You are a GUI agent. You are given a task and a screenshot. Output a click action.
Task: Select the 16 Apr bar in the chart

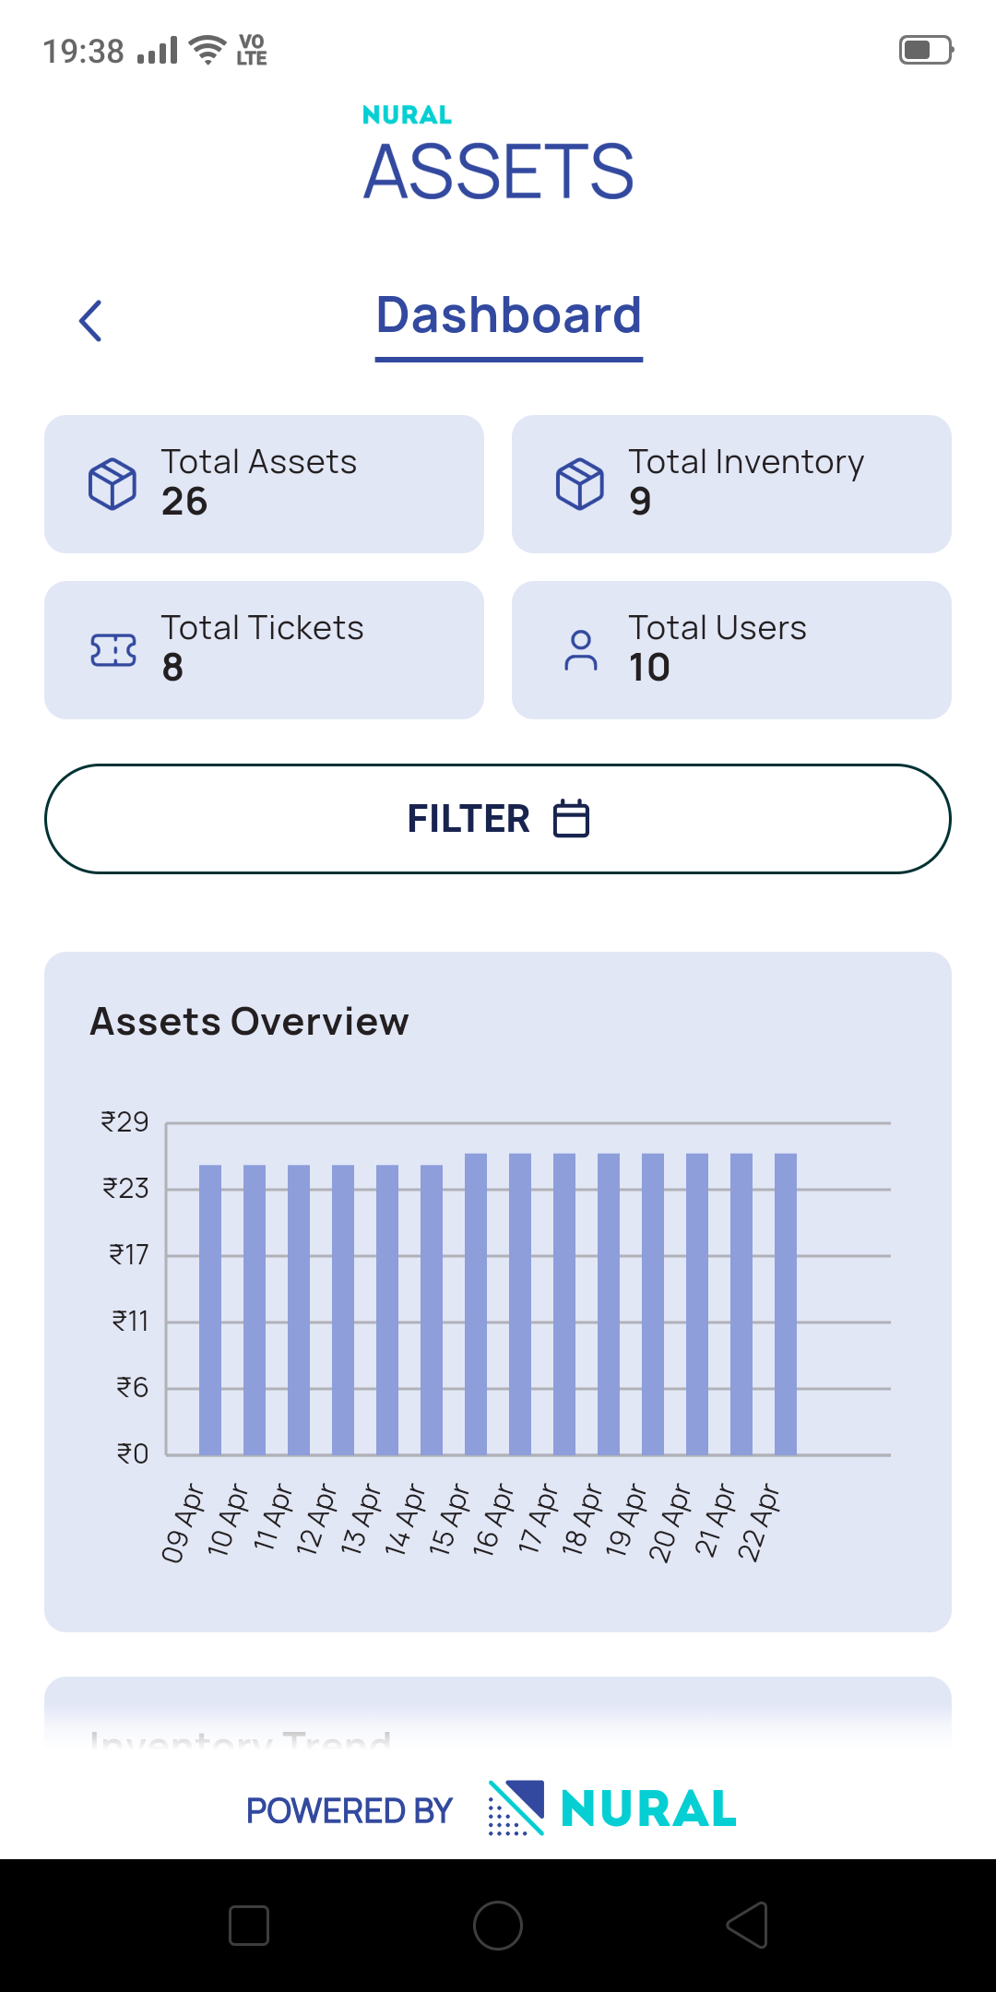coord(520,1304)
